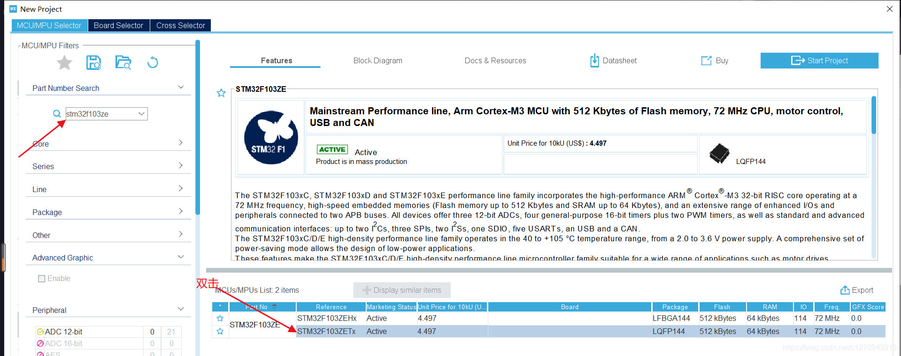The height and width of the screenshot is (356, 901).
Task: Click the load saved search folder icon
Action: pos(123,62)
